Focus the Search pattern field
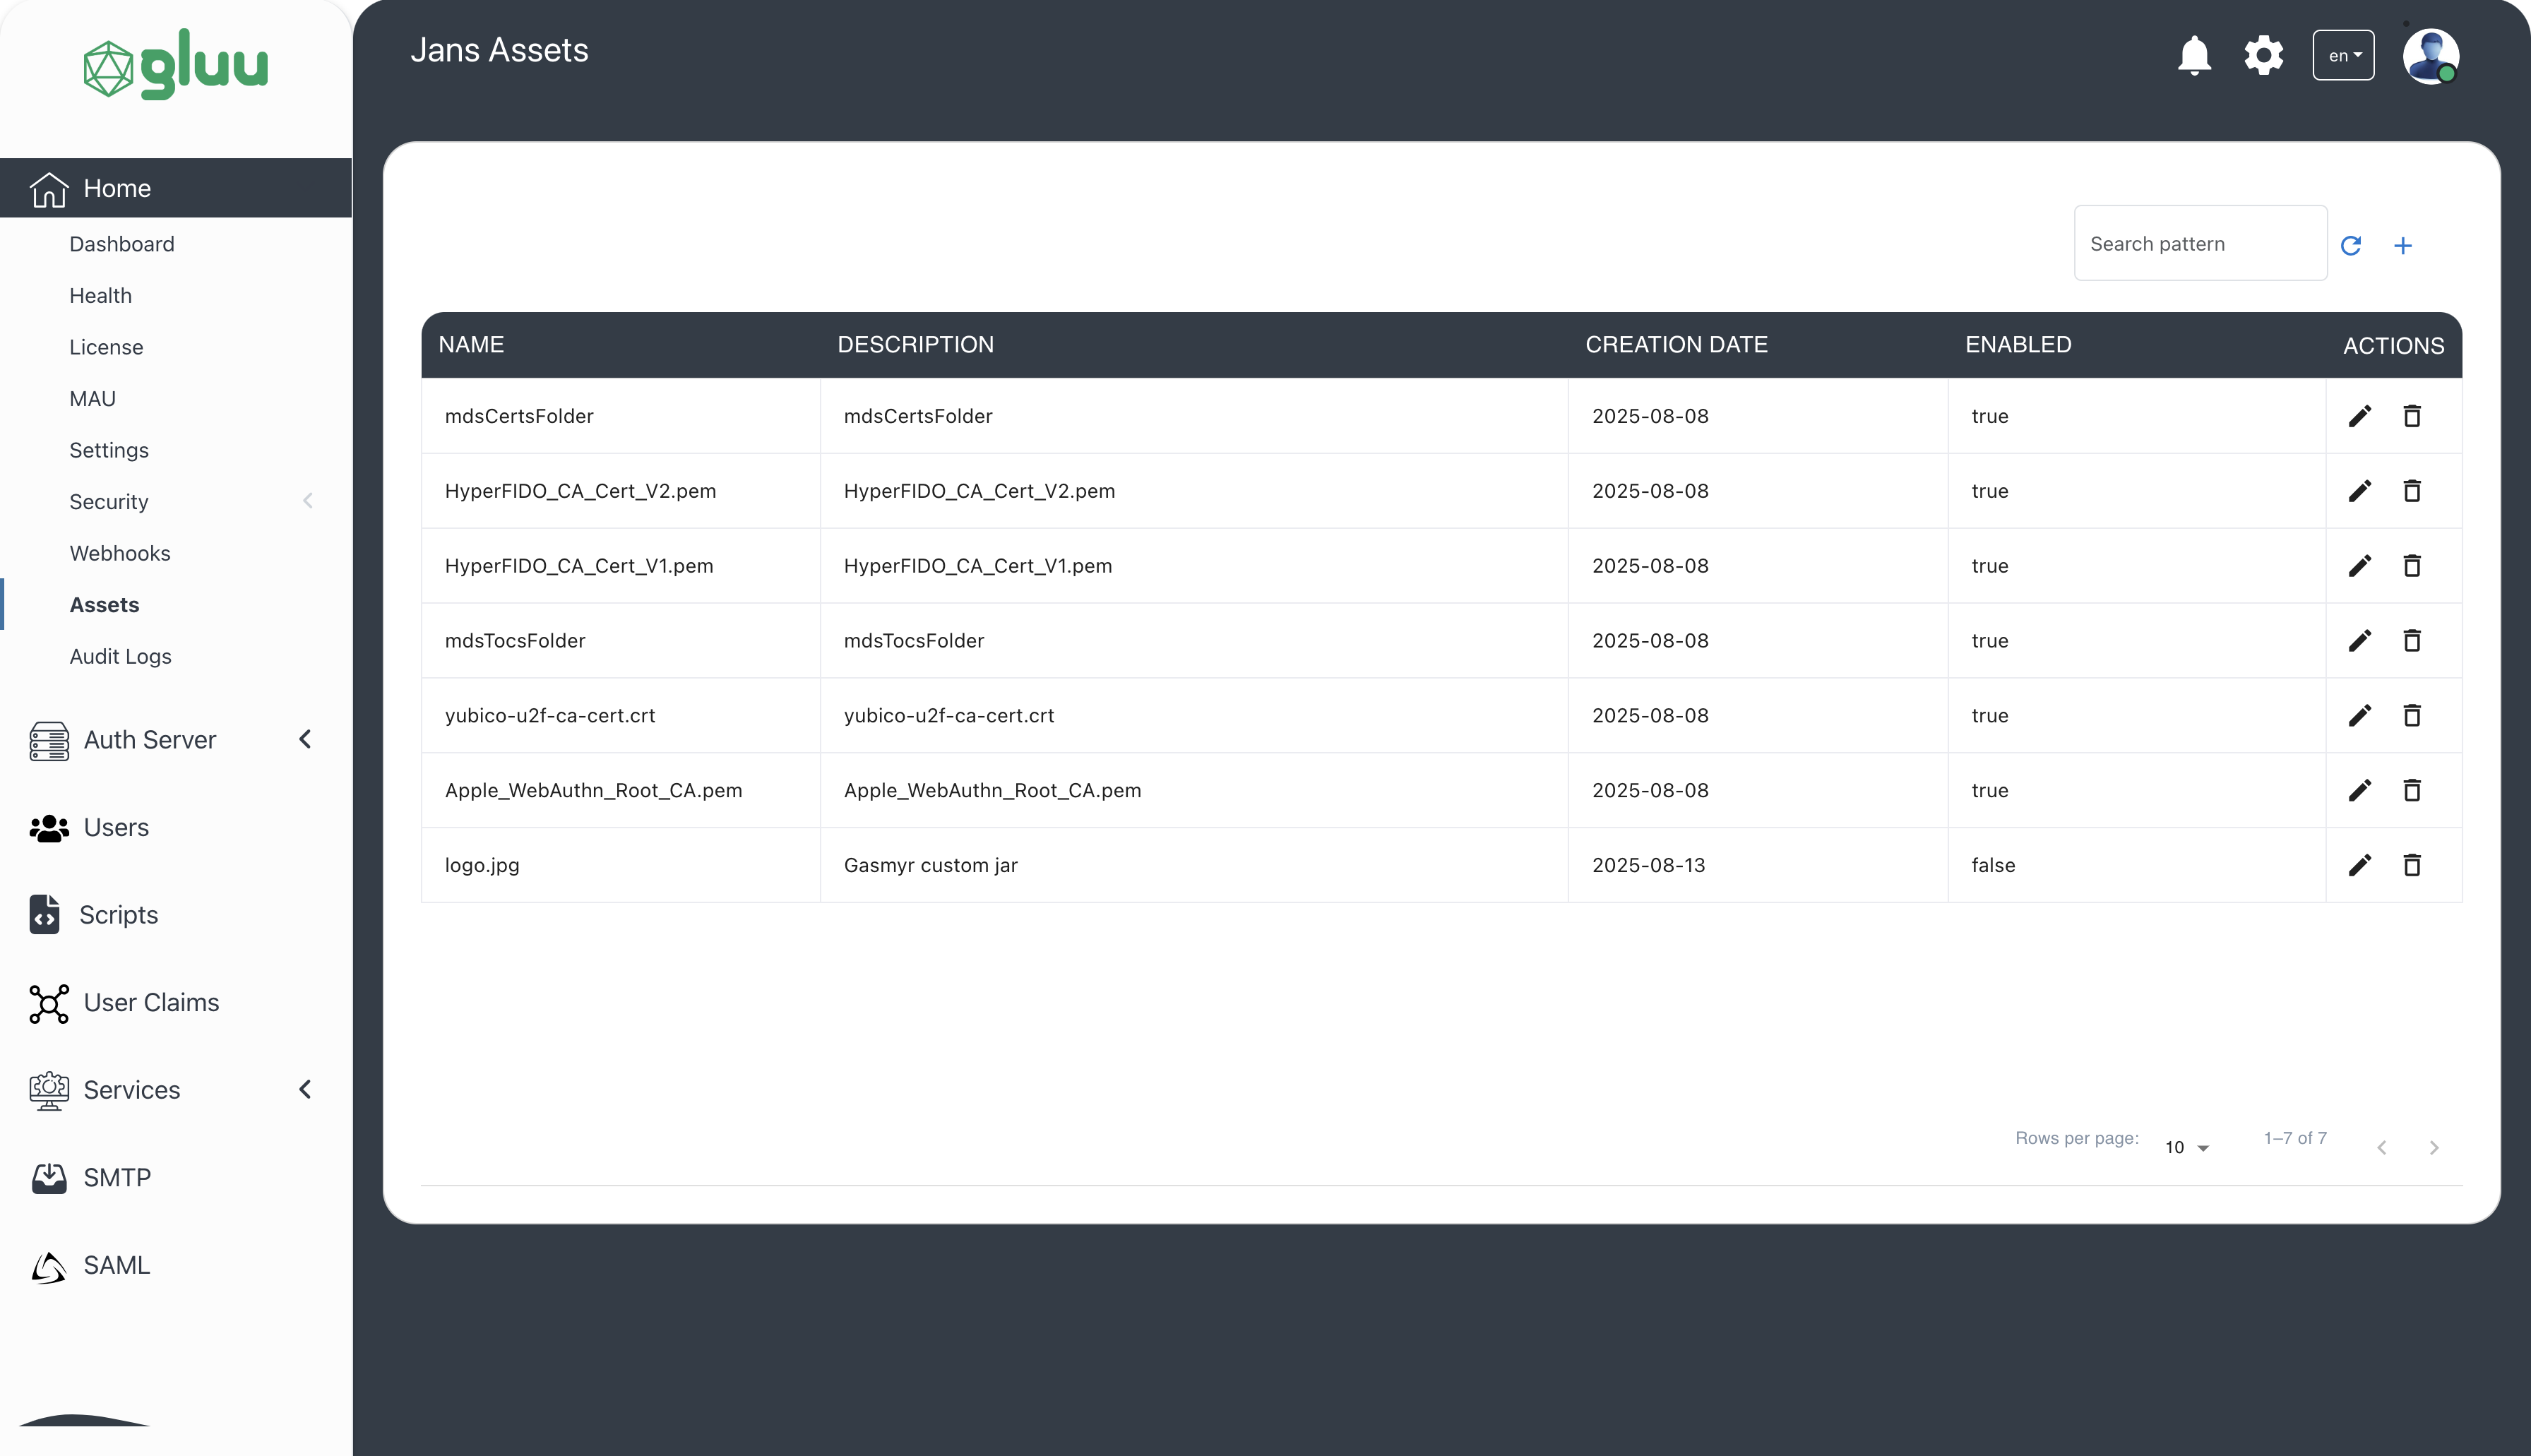The image size is (2531, 1456). pyautogui.click(x=2199, y=244)
